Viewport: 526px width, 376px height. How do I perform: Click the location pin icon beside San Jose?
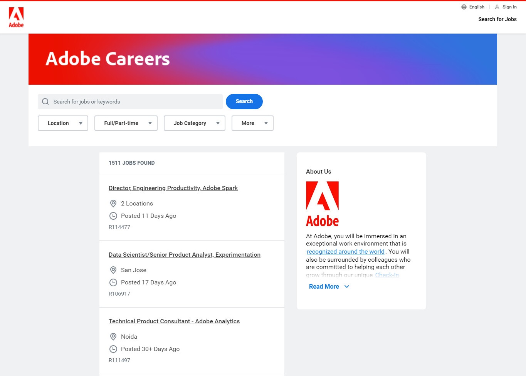113,270
